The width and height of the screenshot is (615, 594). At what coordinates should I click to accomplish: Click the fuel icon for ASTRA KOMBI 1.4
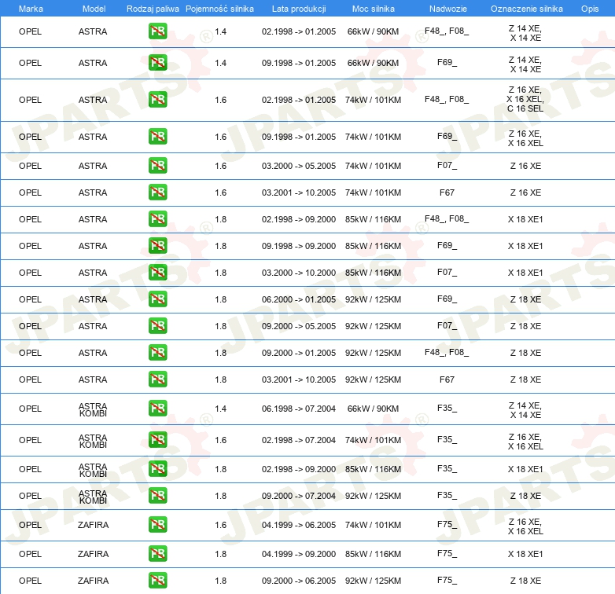coord(157,409)
